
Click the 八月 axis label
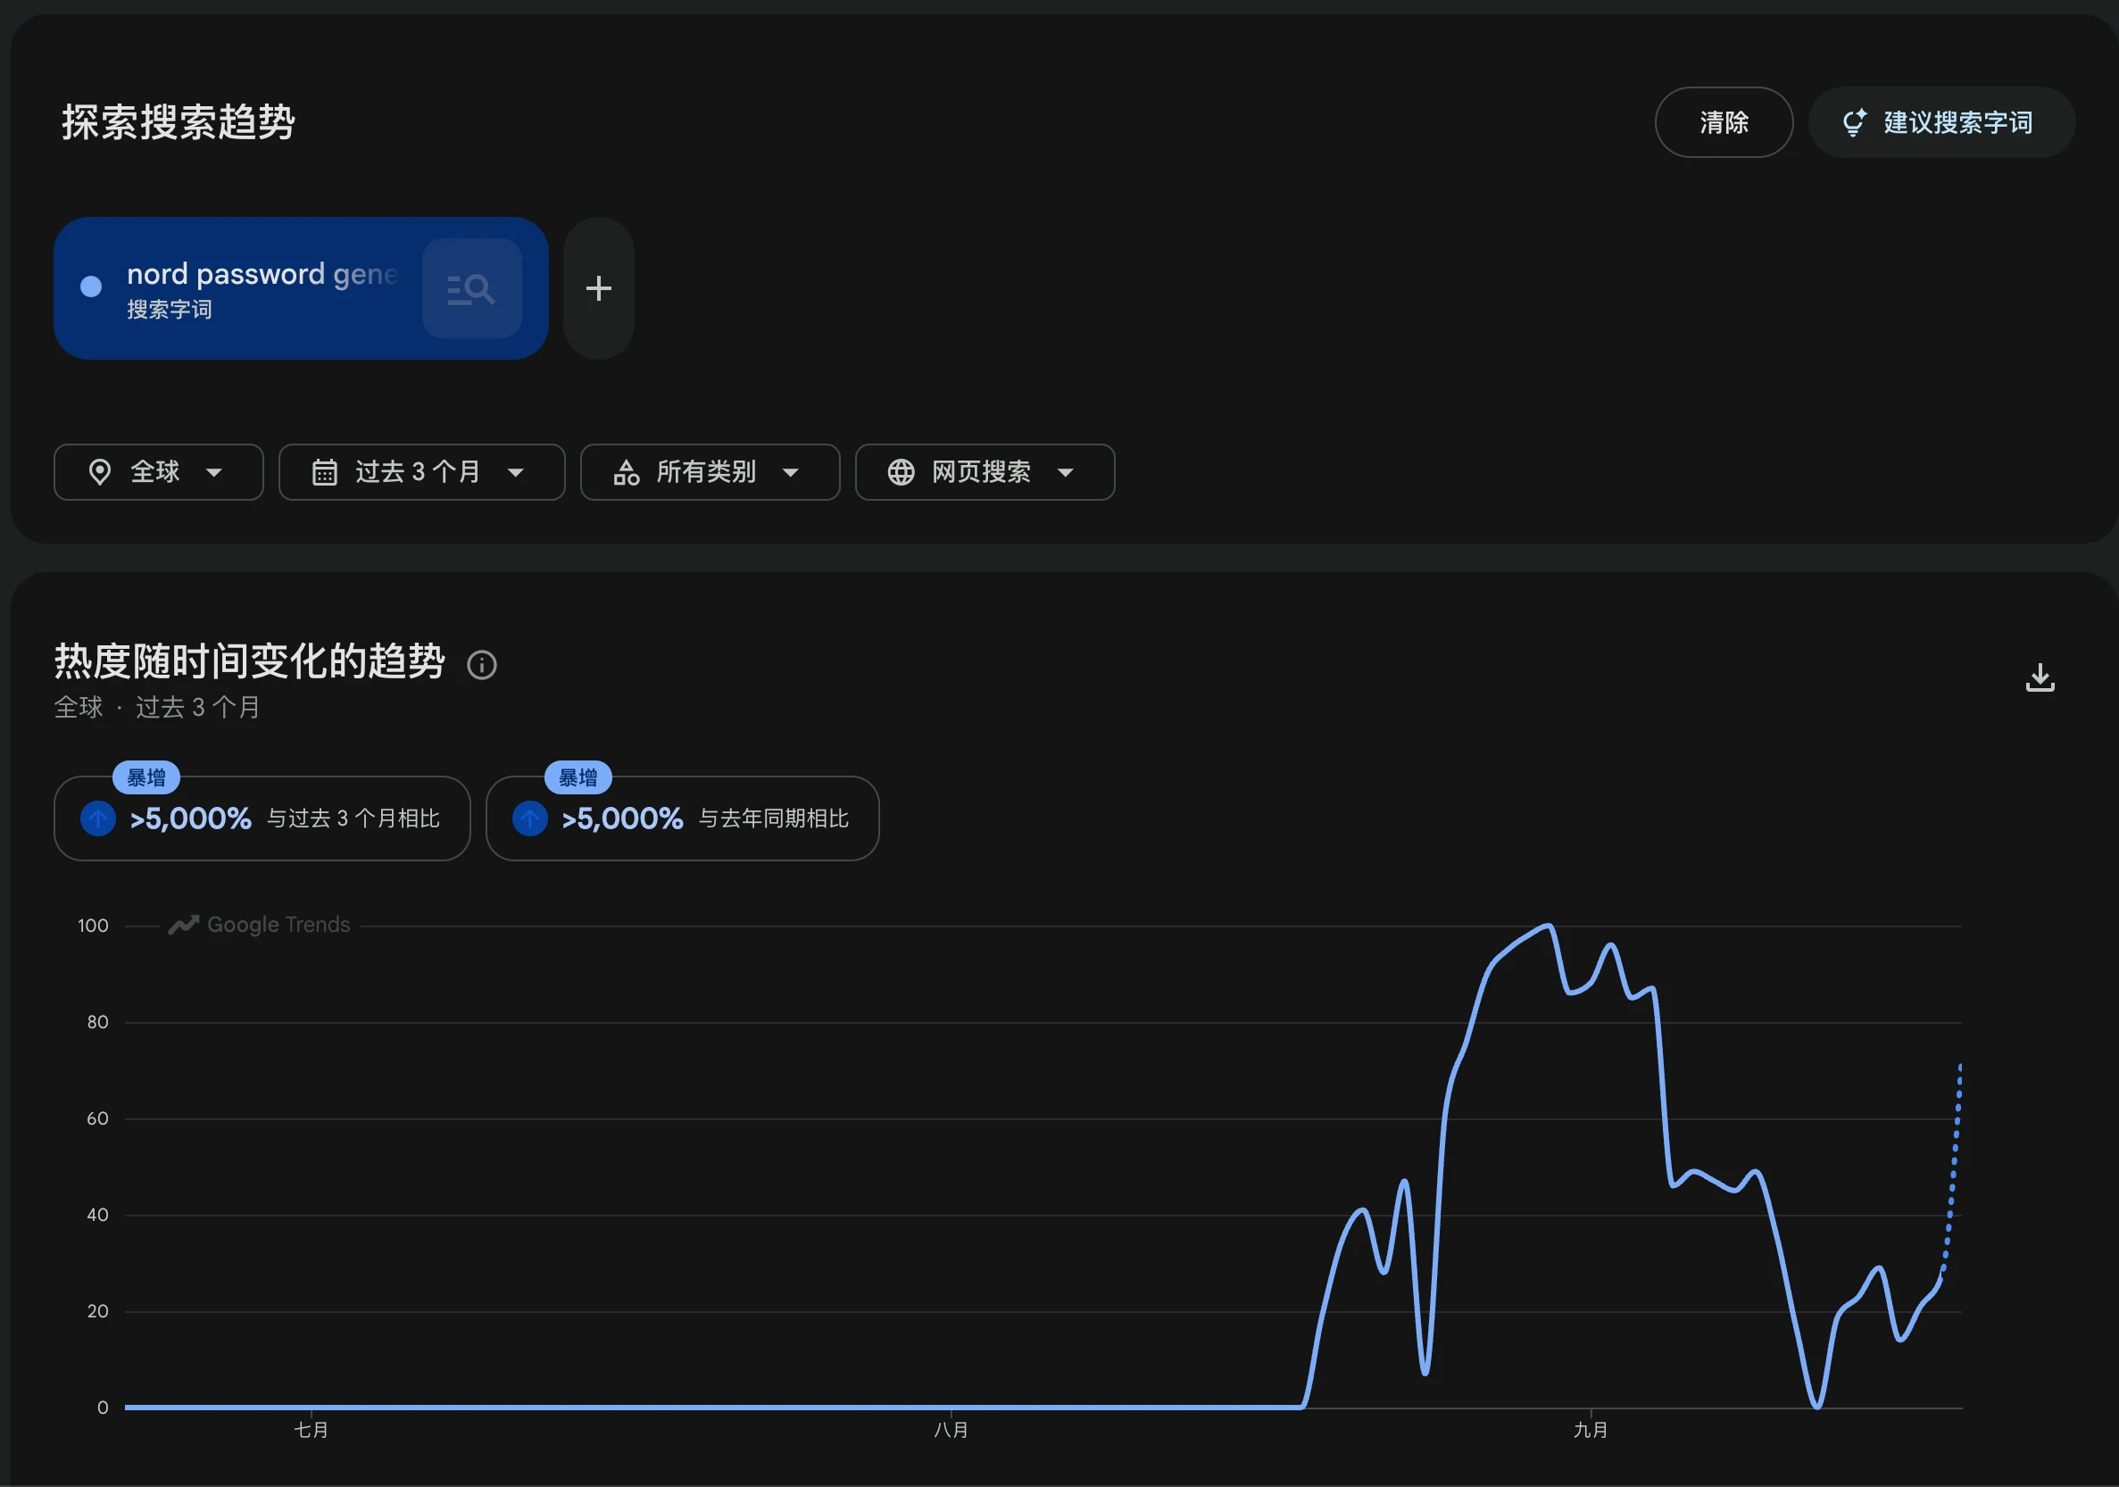point(951,1431)
